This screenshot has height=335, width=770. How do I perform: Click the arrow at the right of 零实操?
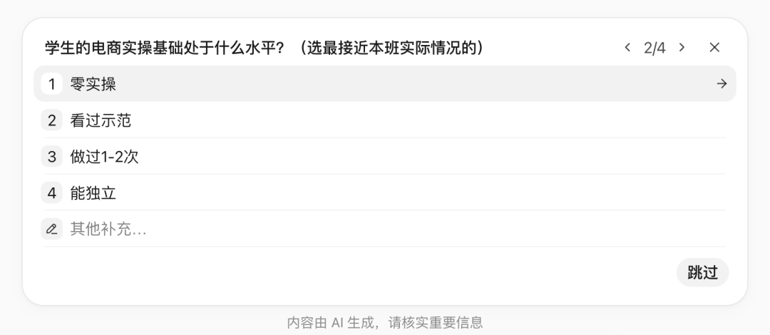click(x=722, y=84)
